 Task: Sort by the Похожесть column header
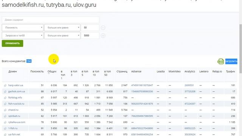point(37,71)
